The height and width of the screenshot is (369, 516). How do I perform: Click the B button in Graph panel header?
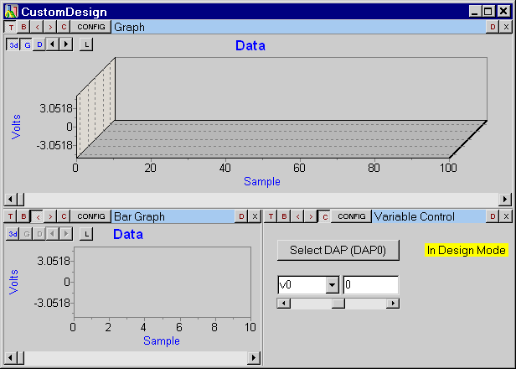pos(24,27)
